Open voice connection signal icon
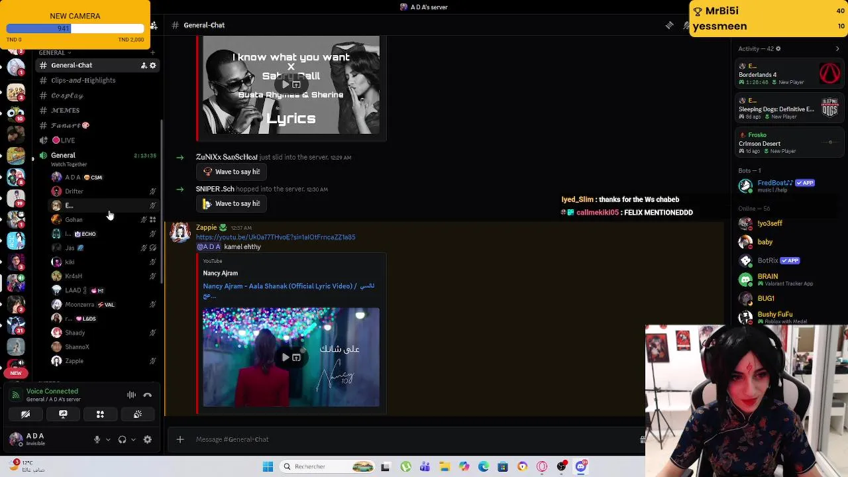This screenshot has height=477, width=848. 15,395
